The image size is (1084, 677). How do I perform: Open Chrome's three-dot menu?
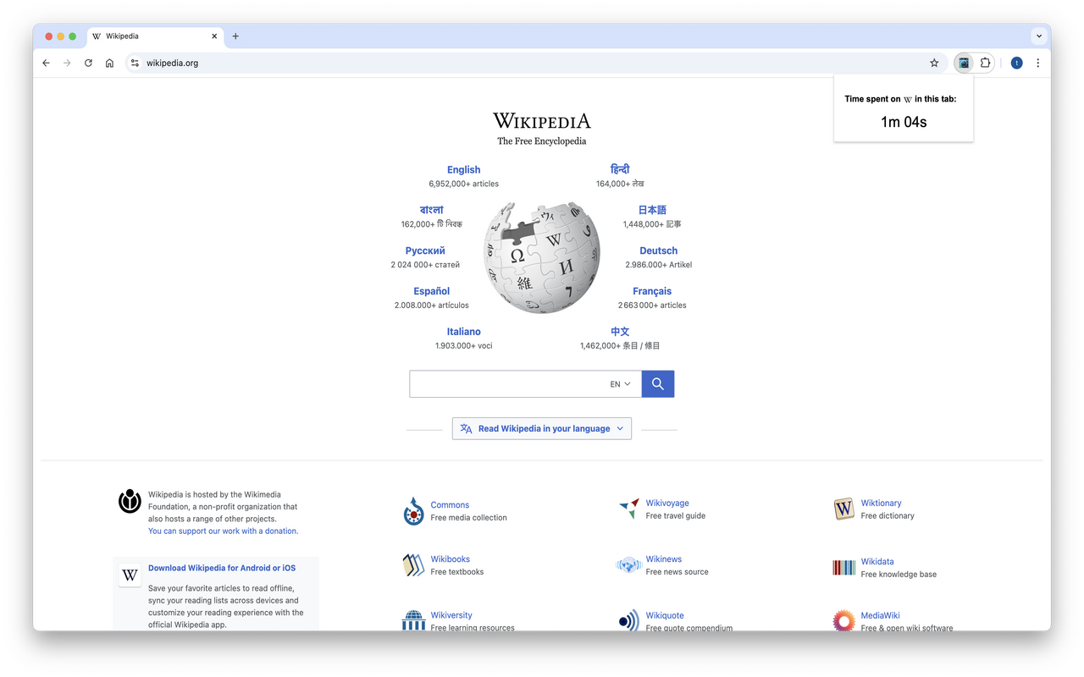click(1037, 63)
